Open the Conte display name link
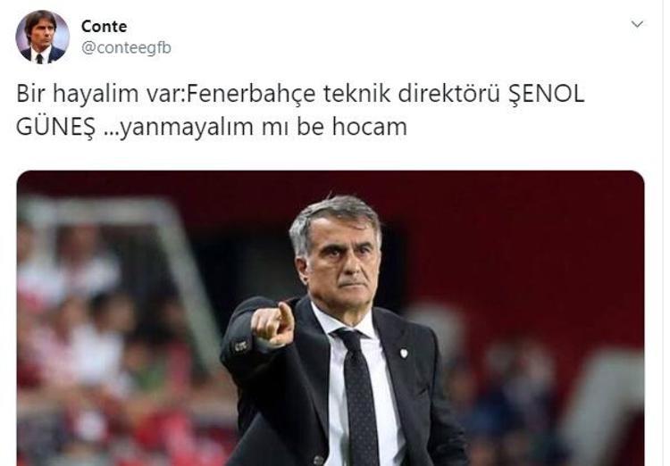The height and width of the screenshot is (466, 670). [104, 27]
